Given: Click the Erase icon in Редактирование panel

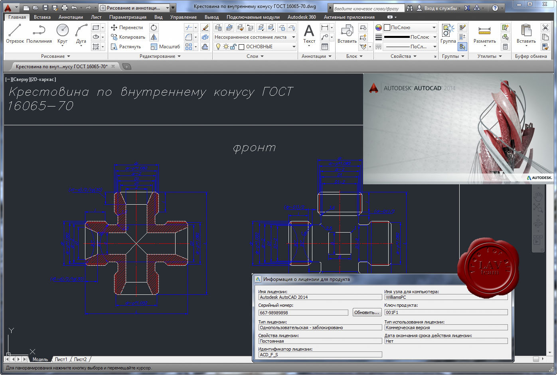Looking at the screenshot, I should [x=205, y=28].
